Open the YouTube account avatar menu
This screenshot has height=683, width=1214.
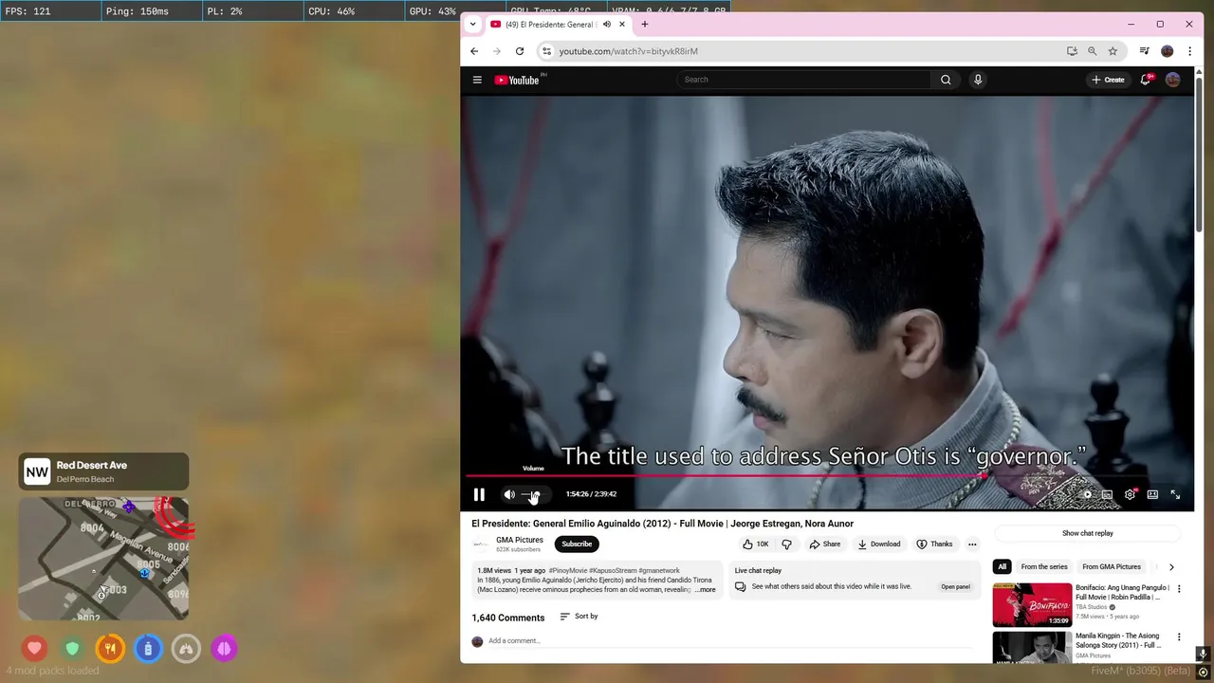(1173, 80)
